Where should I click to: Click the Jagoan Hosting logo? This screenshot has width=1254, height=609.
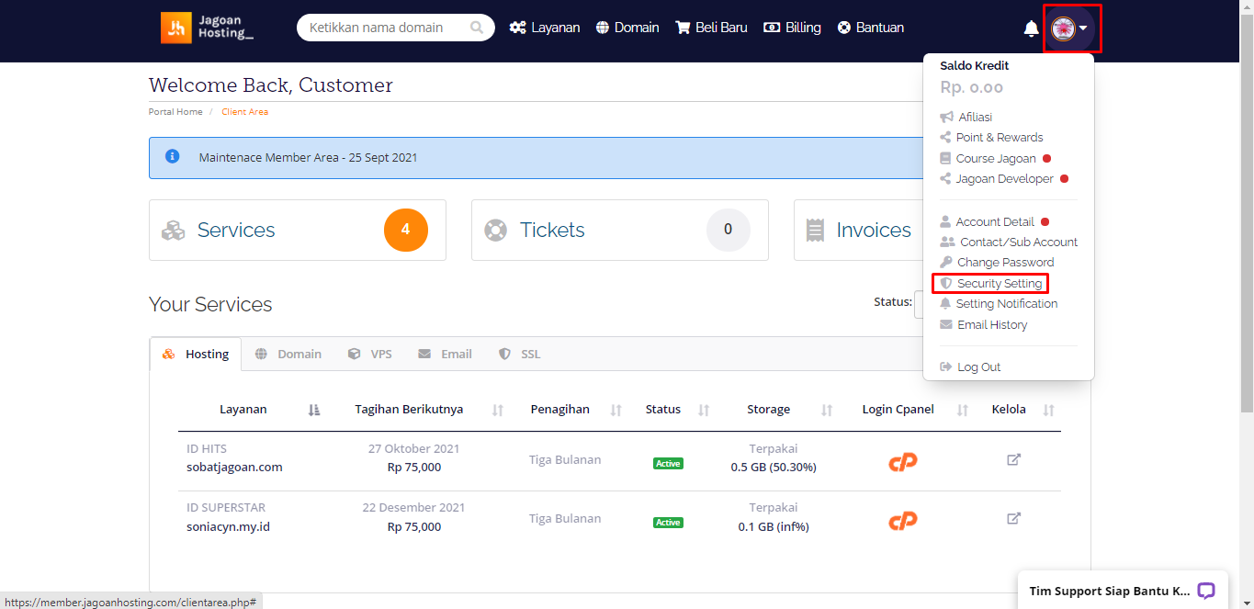(208, 28)
